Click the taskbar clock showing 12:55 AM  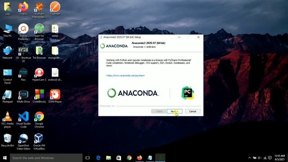(x=279, y=157)
